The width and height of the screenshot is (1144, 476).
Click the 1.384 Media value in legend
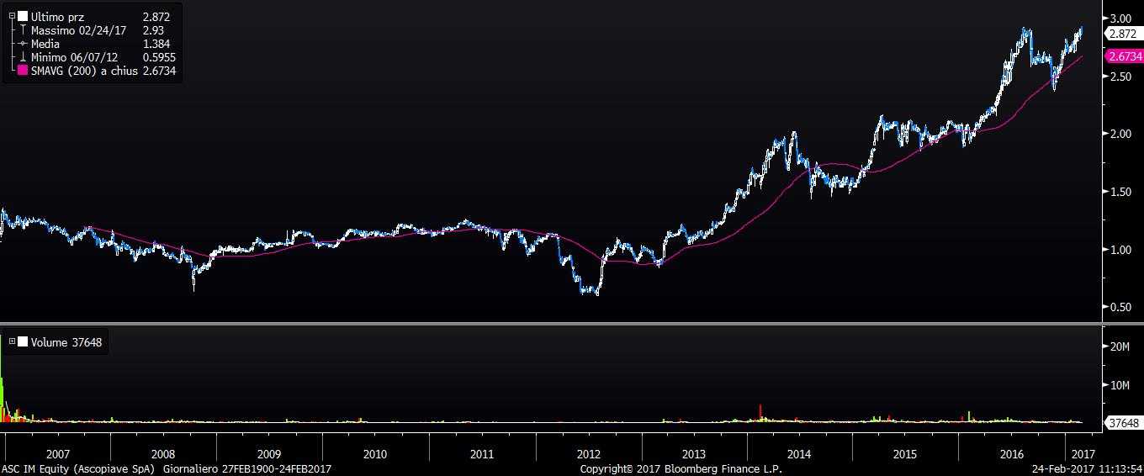point(156,43)
